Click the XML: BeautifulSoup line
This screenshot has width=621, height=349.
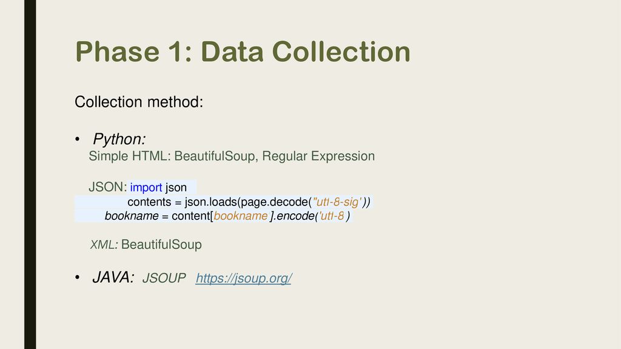146,245
